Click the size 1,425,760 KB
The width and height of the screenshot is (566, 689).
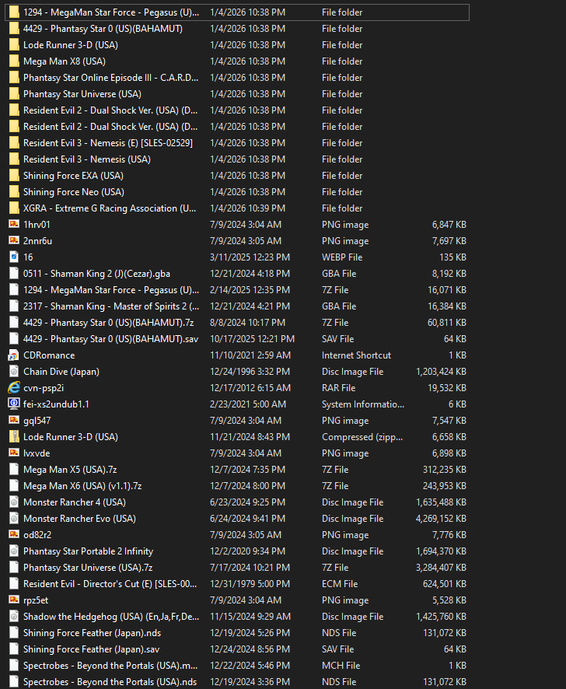441,616
